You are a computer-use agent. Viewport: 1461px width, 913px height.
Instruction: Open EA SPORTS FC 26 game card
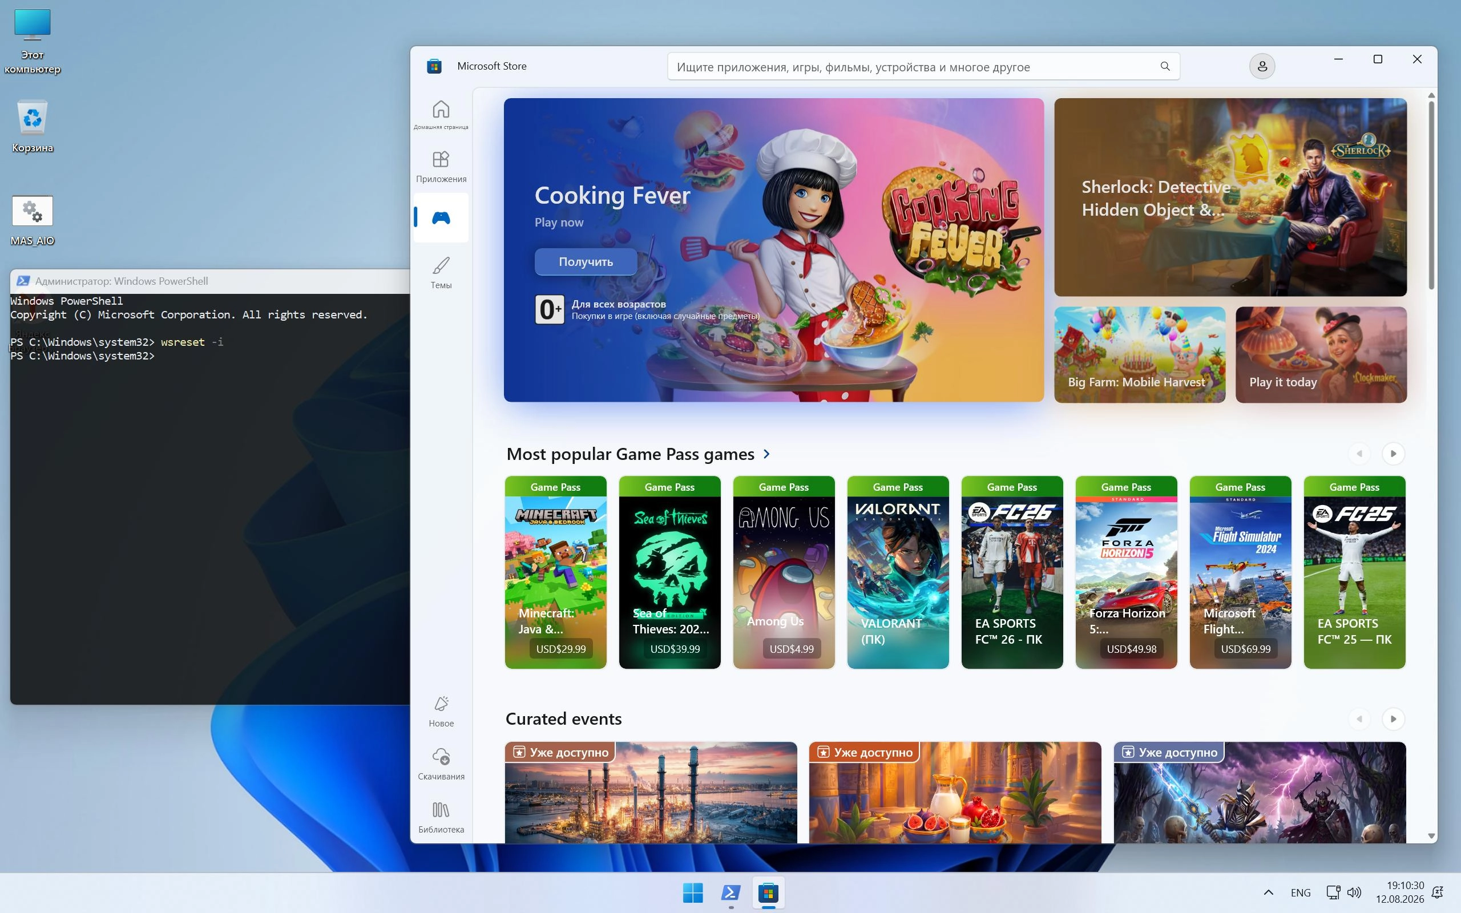pyautogui.click(x=1012, y=572)
